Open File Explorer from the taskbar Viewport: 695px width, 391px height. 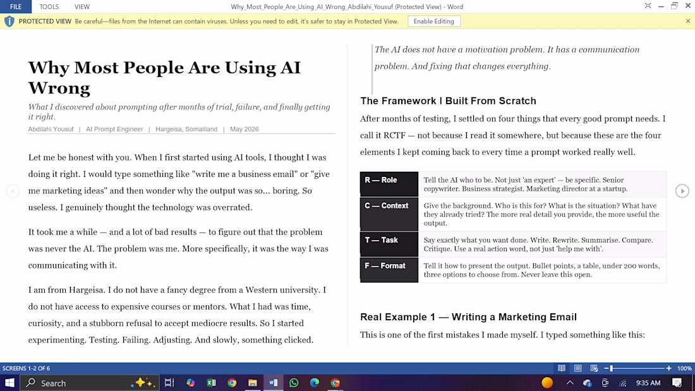point(253,383)
